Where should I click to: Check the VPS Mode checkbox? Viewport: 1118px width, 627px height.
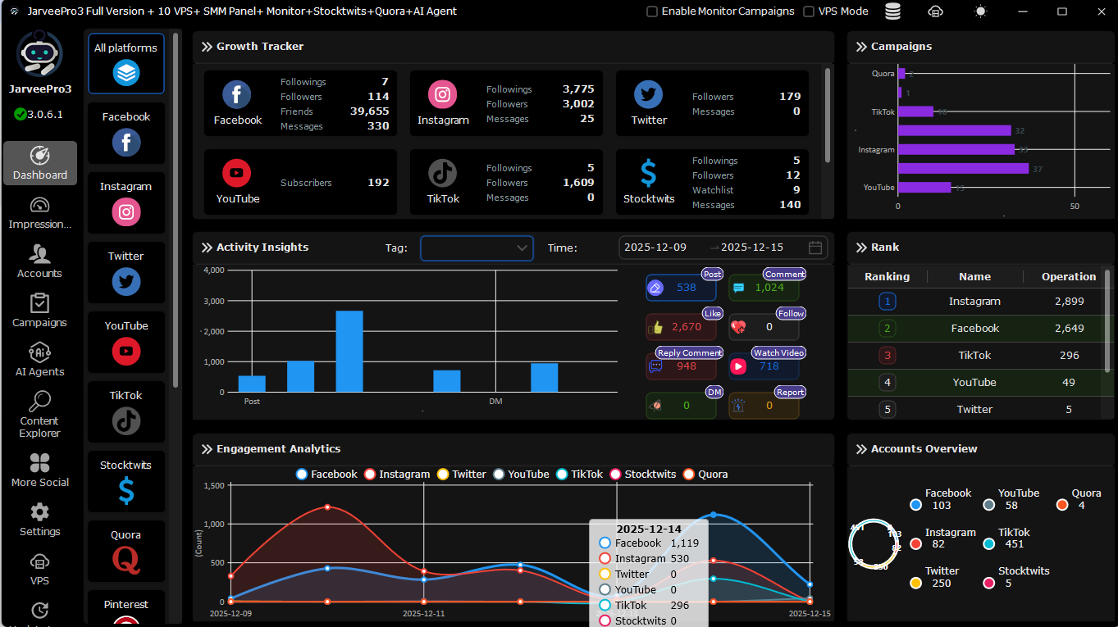pyautogui.click(x=809, y=11)
